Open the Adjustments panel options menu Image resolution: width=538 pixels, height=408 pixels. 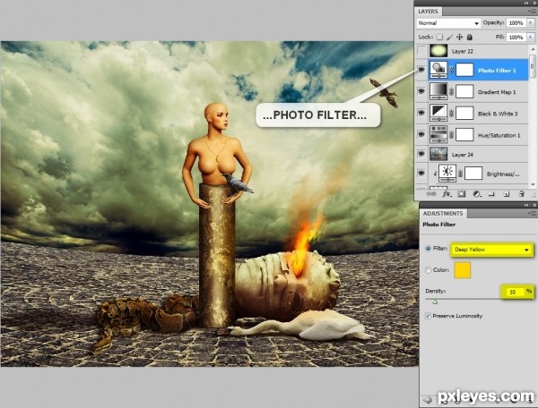[x=532, y=213]
